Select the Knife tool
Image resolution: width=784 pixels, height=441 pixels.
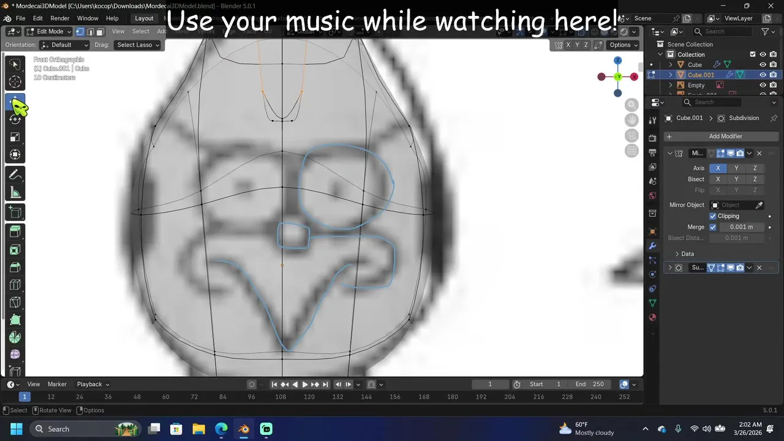point(15,302)
